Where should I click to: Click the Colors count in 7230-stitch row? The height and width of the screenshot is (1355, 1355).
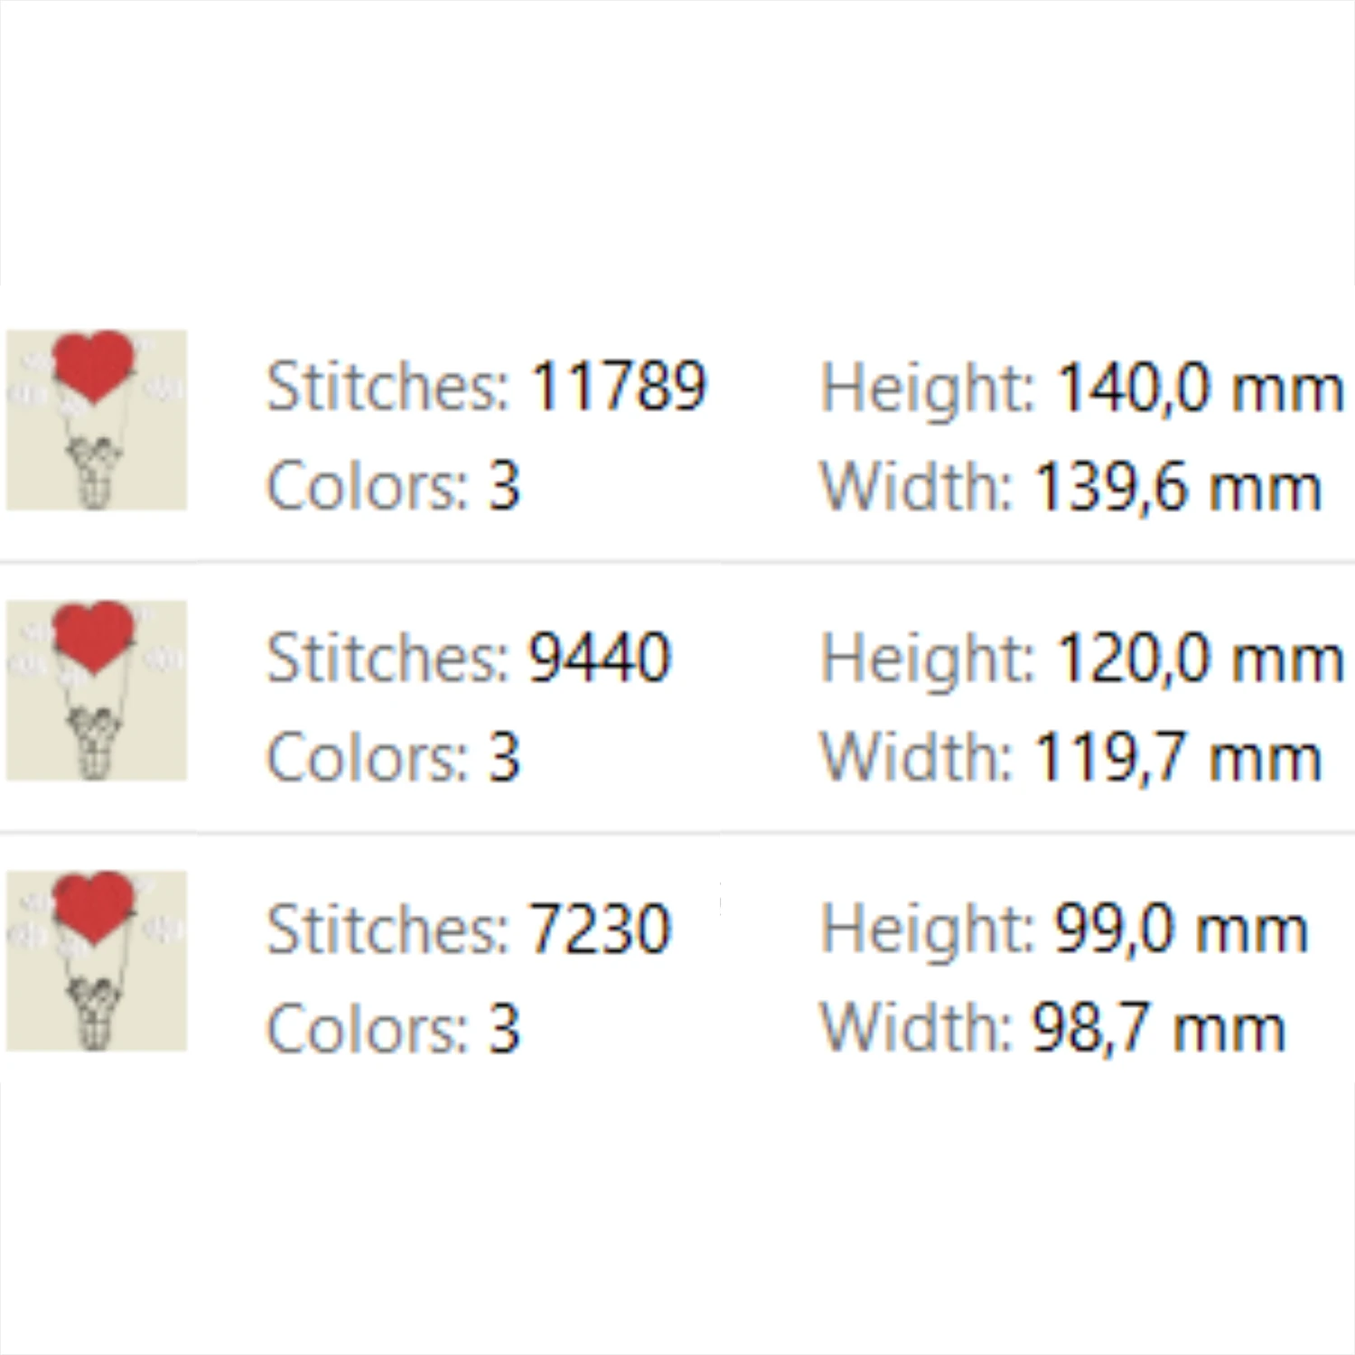pos(505,1027)
